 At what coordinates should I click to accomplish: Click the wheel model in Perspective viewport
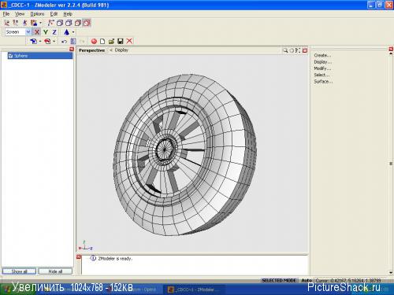click(x=184, y=155)
